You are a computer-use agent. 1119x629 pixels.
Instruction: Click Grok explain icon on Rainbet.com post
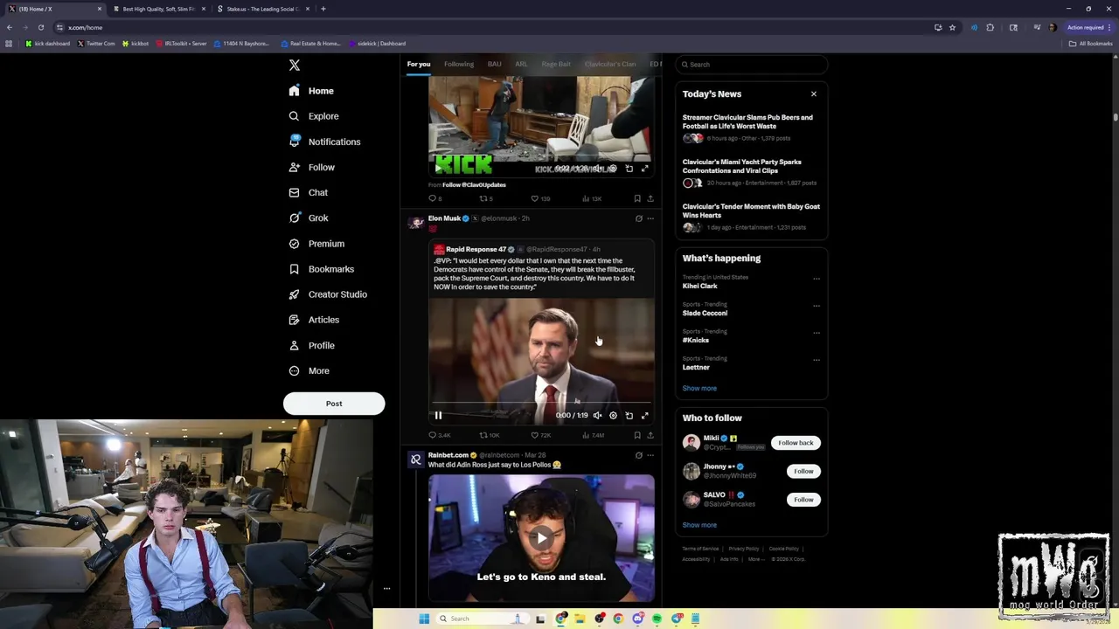pos(638,455)
